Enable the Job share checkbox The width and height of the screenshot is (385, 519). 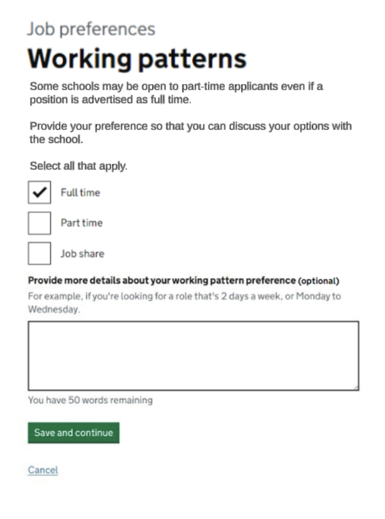(x=39, y=253)
